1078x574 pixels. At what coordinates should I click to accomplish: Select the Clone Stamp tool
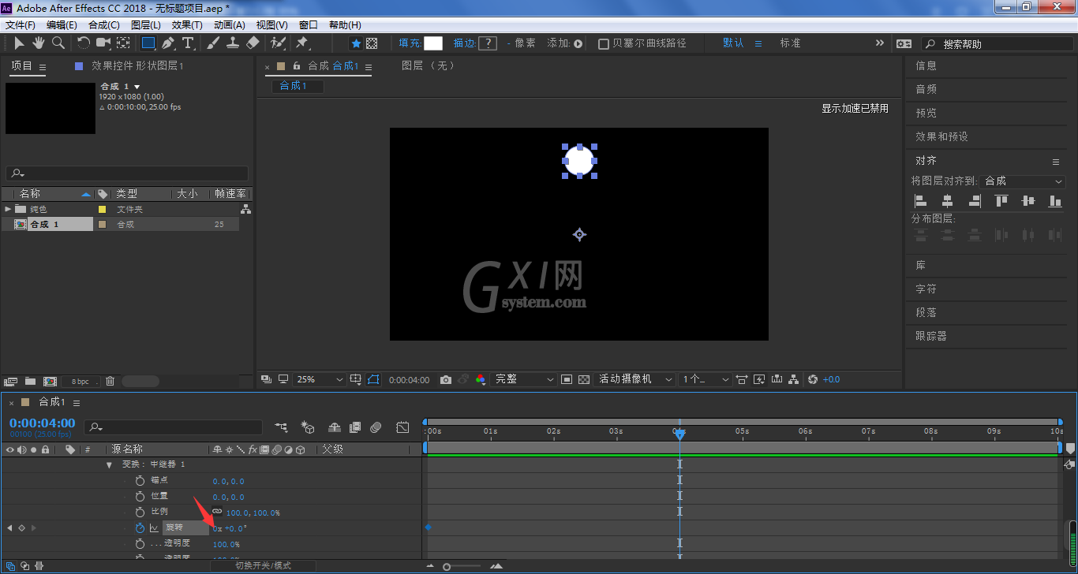click(x=233, y=43)
